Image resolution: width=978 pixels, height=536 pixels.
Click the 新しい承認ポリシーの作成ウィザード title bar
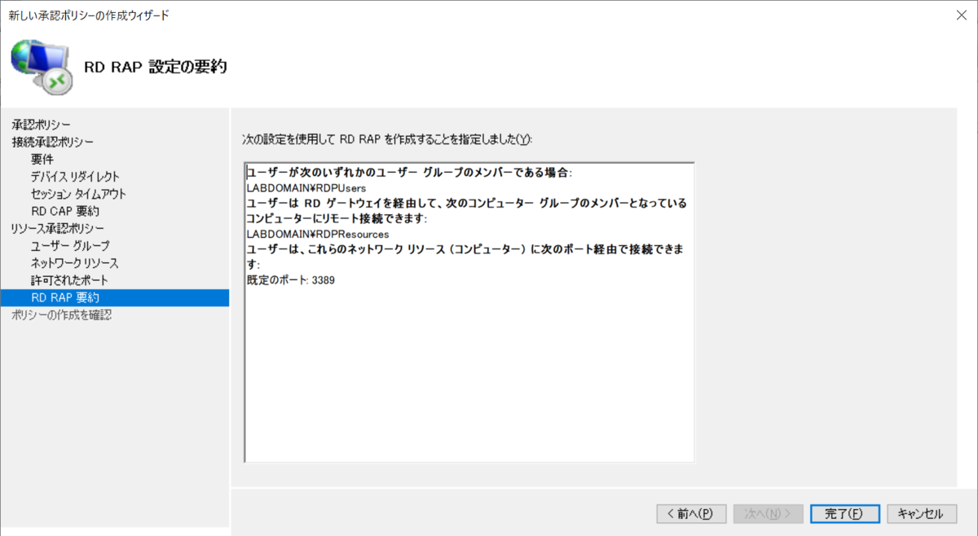[89, 15]
